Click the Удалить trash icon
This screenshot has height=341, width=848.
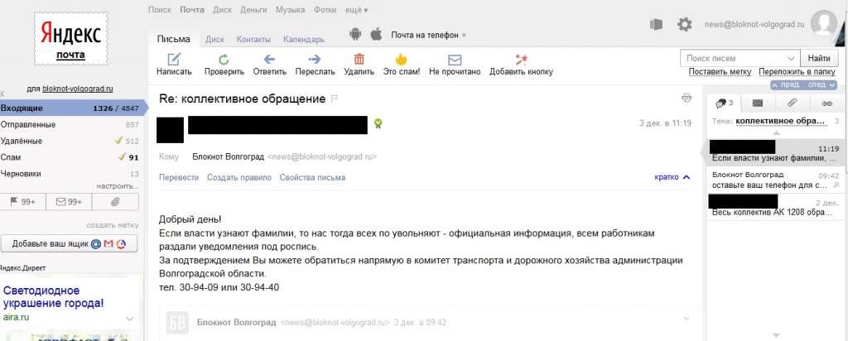point(359,60)
